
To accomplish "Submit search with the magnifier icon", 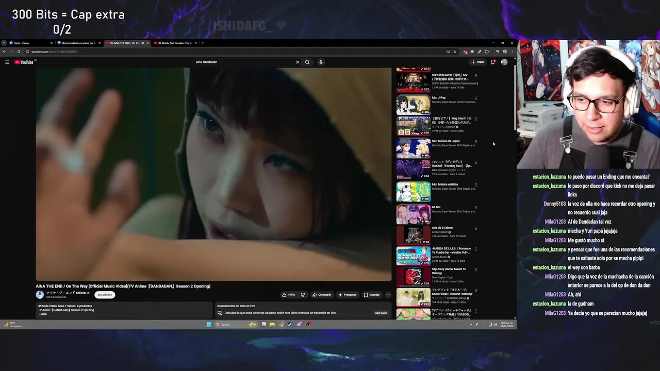I will coord(307,62).
